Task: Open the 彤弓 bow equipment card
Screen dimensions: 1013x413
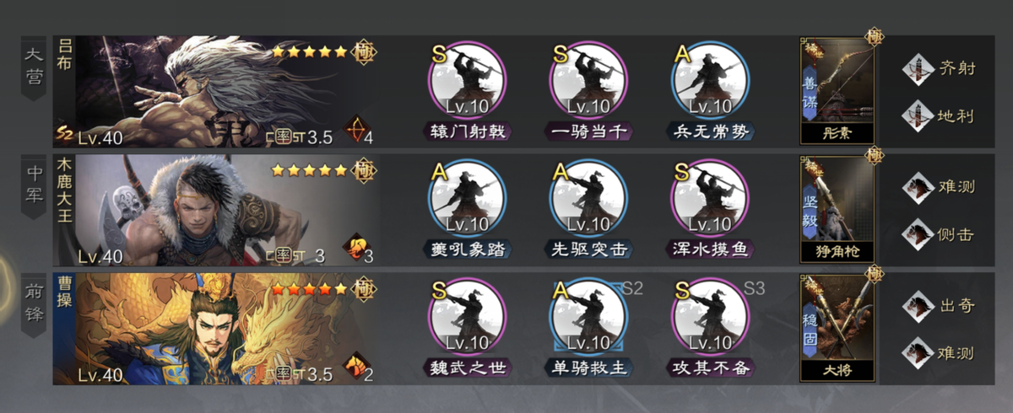Action: pos(837,91)
